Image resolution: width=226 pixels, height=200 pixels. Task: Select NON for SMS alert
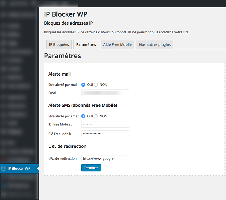96,116
